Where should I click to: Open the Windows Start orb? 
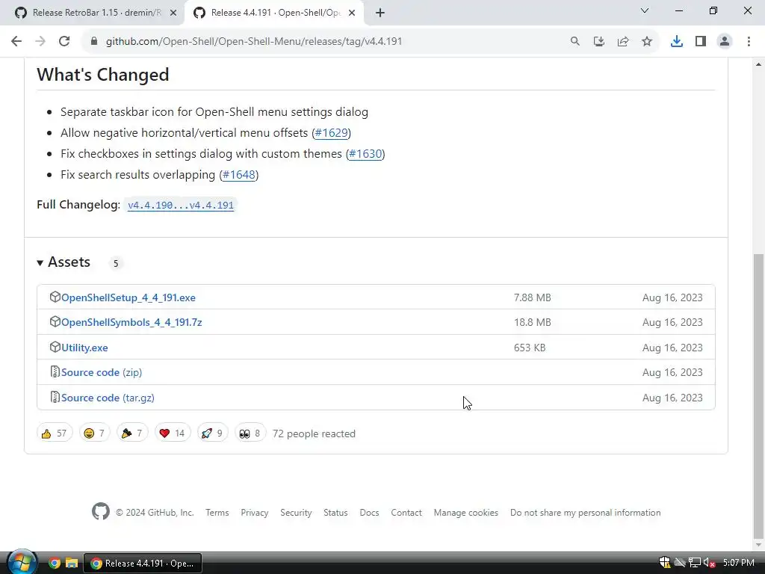20,562
